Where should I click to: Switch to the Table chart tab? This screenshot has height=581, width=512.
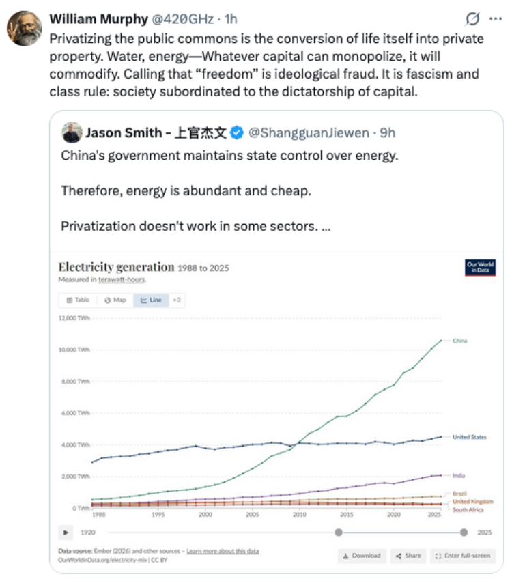click(79, 300)
